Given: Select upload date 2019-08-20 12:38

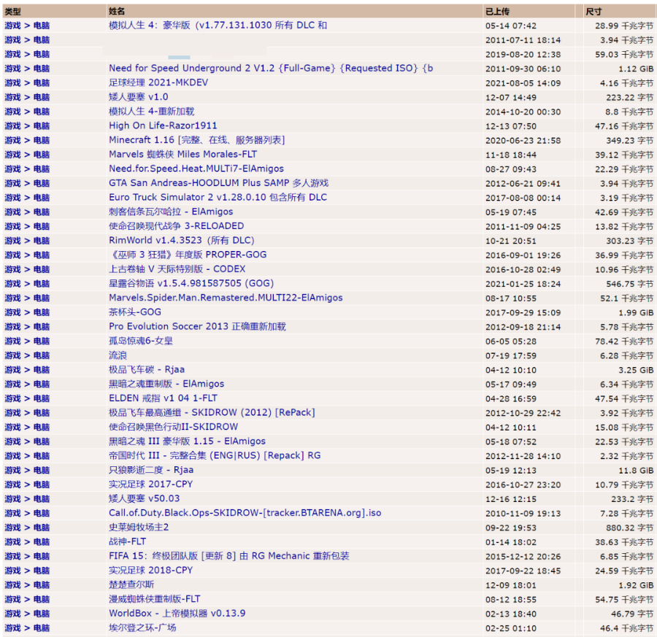Looking at the screenshot, I should [x=523, y=55].
